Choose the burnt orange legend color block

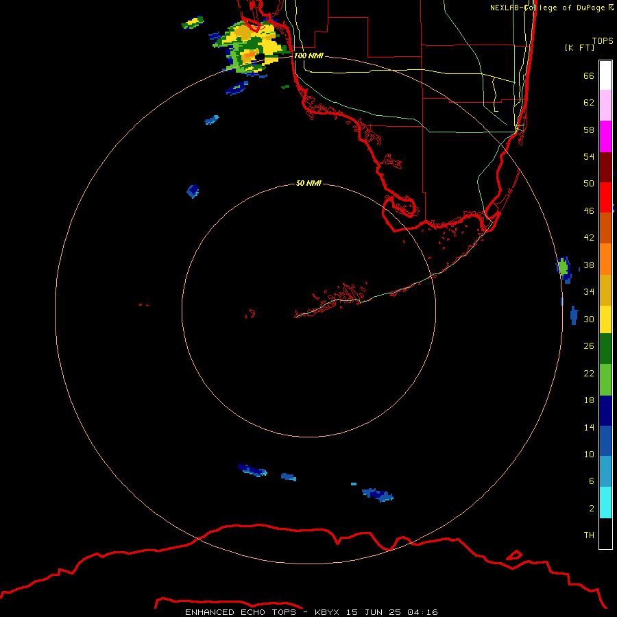(x=605, y=228)
